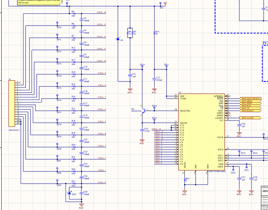Select the U1 battery monitor IC body
The width and height of the screenshot is (268, 210).
[x=202, y=132]
